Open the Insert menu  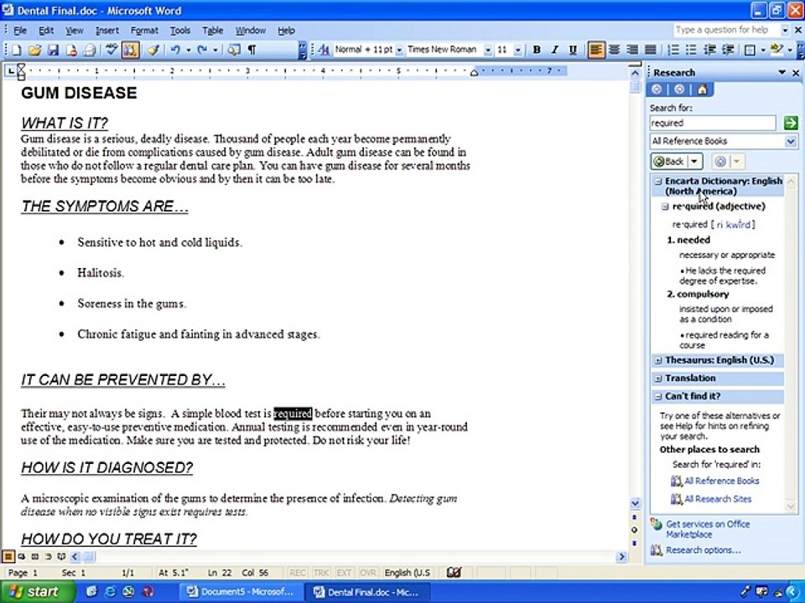point(106,30)
